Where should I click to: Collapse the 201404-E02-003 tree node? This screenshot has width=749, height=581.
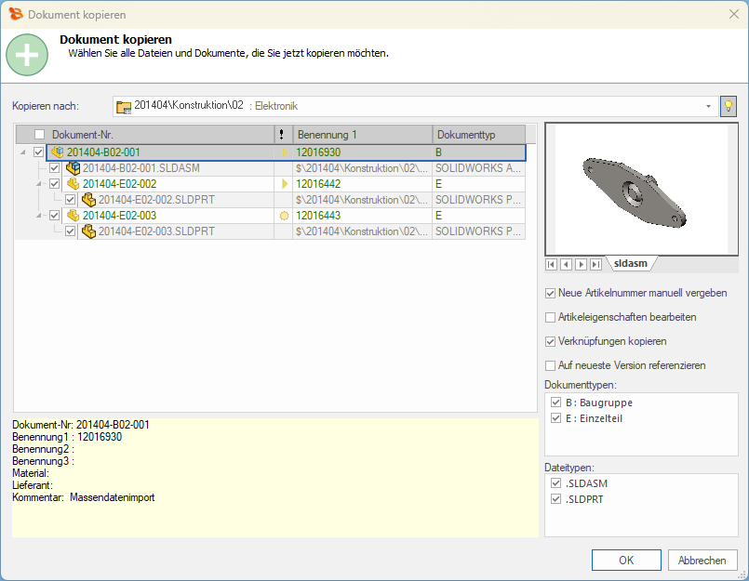point(38,216)
